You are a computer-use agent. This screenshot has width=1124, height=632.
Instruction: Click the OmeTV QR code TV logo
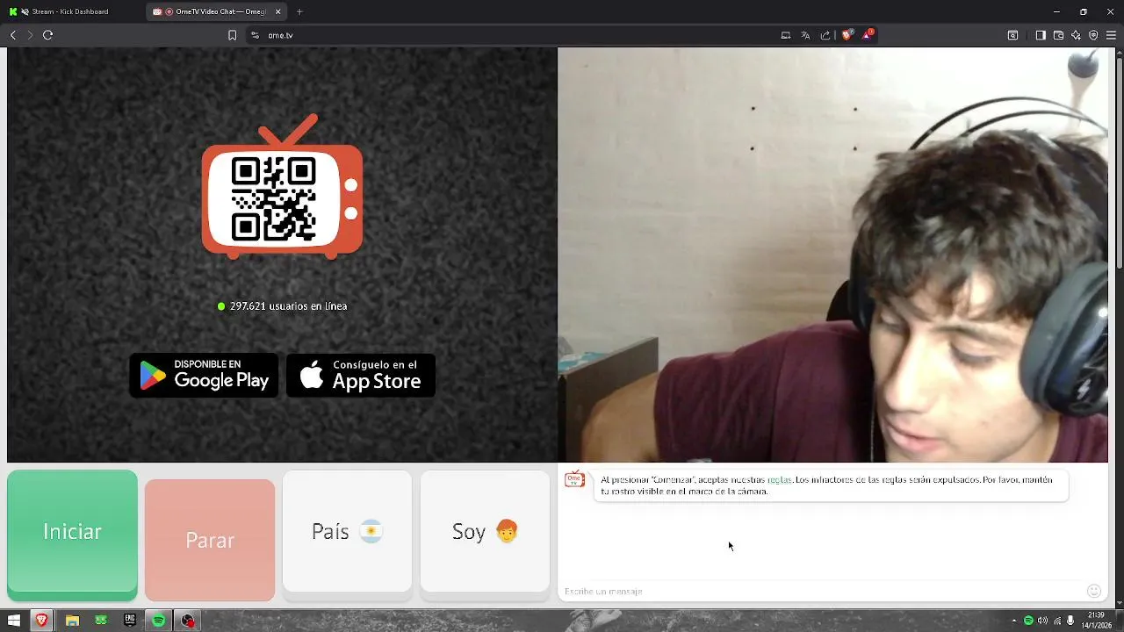click(x=282, y=188)
